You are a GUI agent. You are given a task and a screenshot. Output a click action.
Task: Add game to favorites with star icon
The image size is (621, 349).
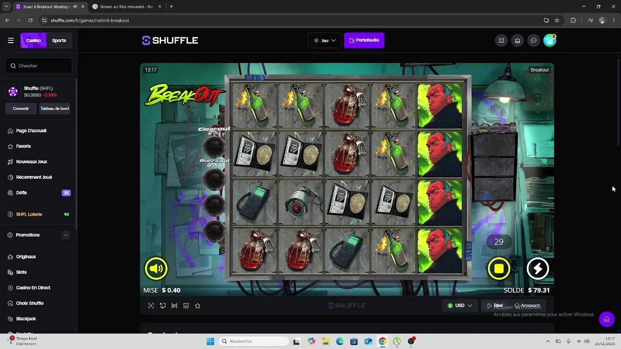197,306
